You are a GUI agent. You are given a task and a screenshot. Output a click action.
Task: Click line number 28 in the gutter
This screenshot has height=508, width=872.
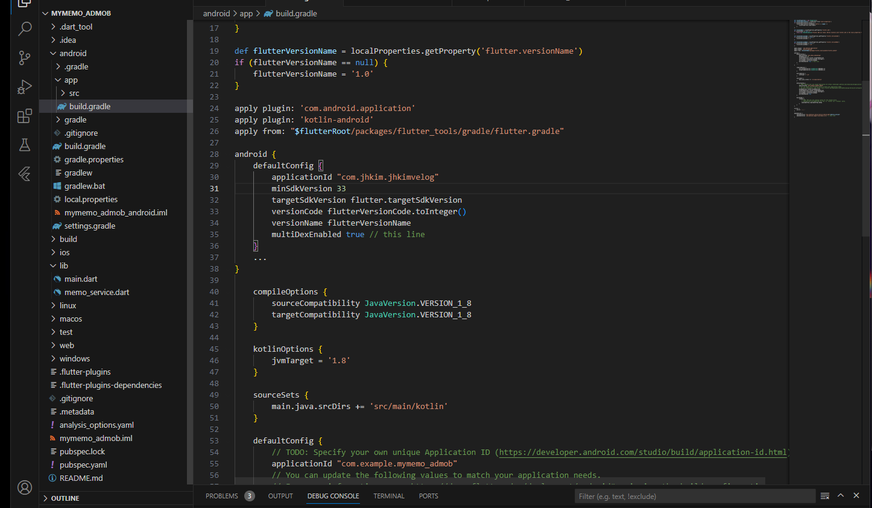pyautogui.click(x=214, y=154)
